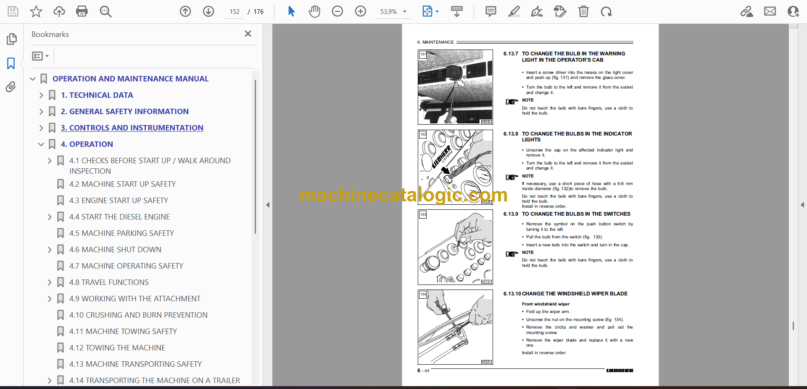Click the document vertical scrollbar thumb

point(793,326)
